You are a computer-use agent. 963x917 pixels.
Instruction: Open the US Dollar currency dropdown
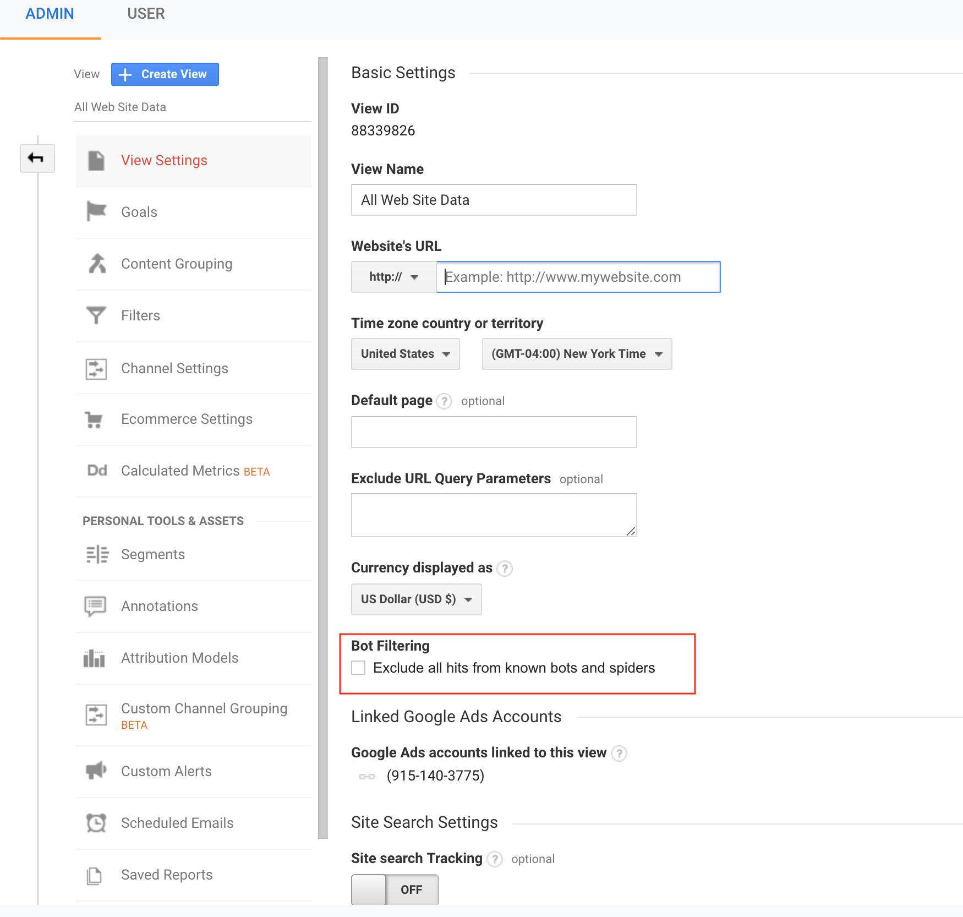click(x=417, y=599)
